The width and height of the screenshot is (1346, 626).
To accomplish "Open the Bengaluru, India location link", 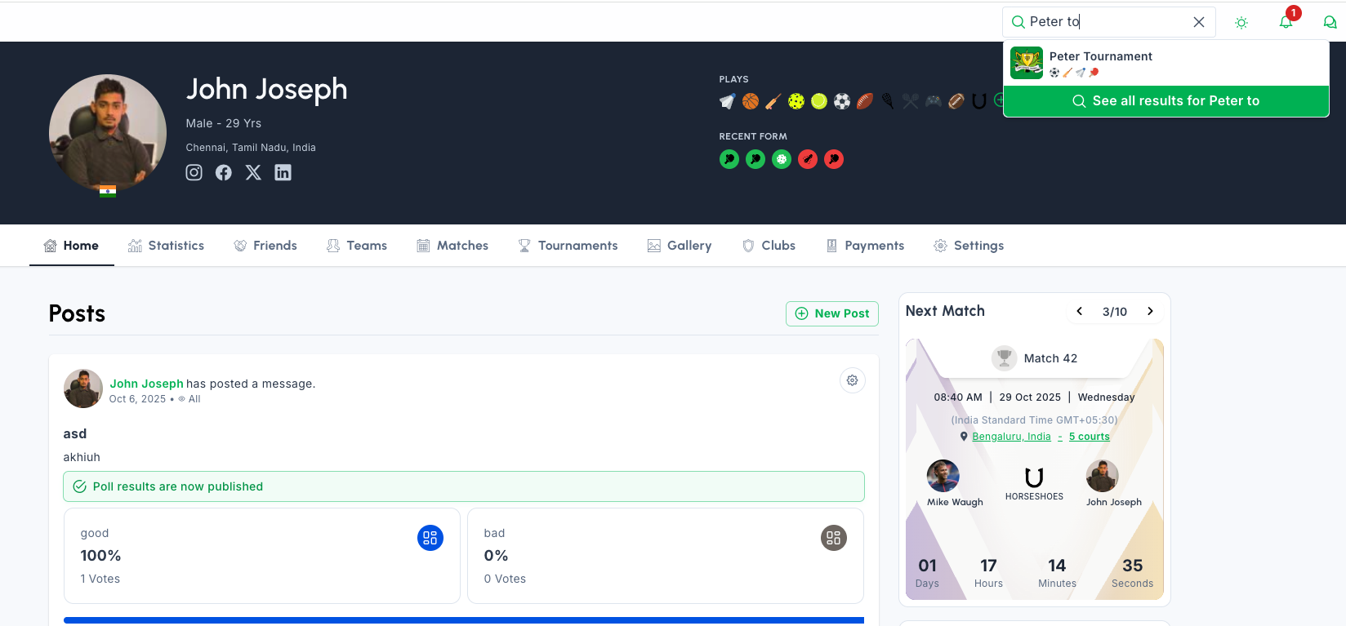I will coord(1011,437).
